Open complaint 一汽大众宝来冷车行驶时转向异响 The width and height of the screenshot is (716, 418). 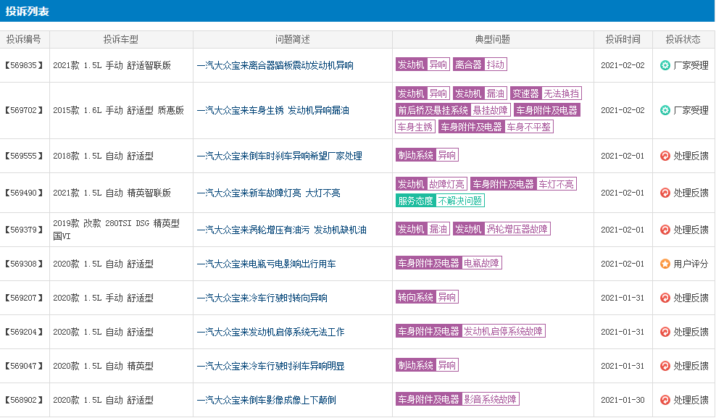point(262,298)
